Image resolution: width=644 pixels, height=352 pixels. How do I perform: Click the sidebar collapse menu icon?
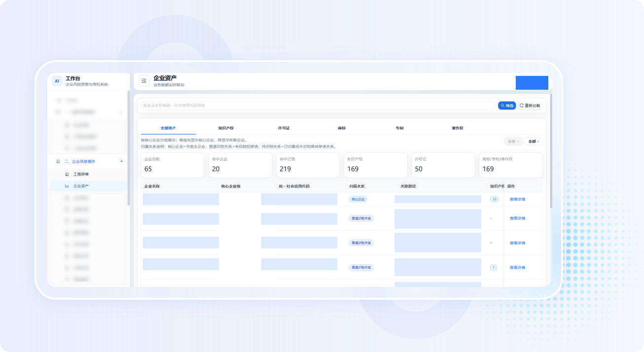pyautogui.click(x=144, y=81)
